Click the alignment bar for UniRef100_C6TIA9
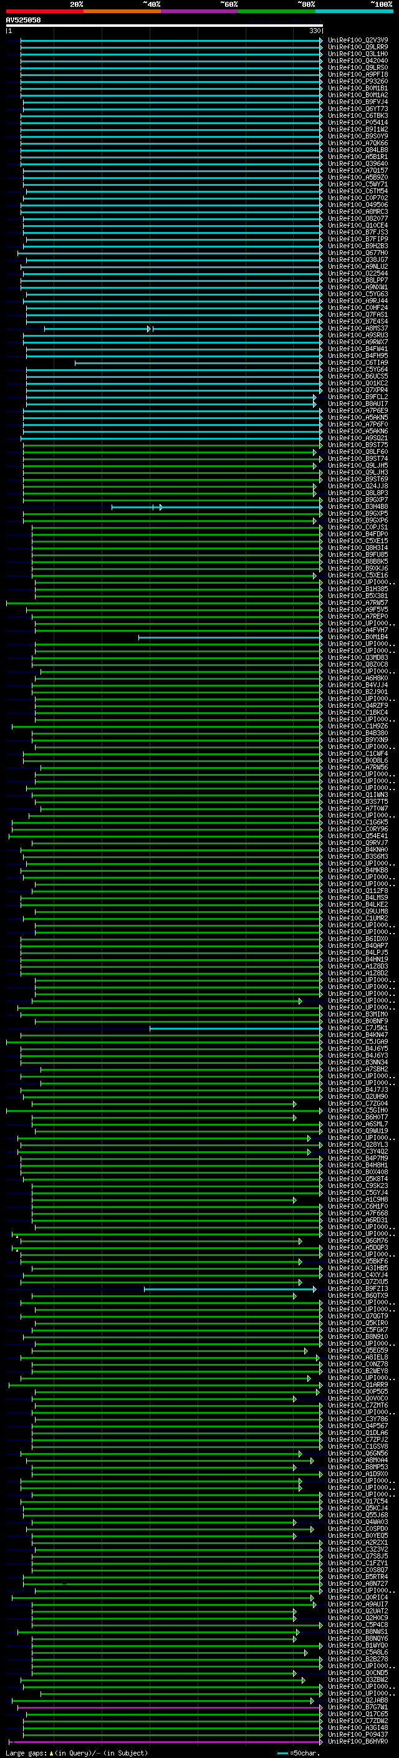399x1758 pixels. (198, 363)
